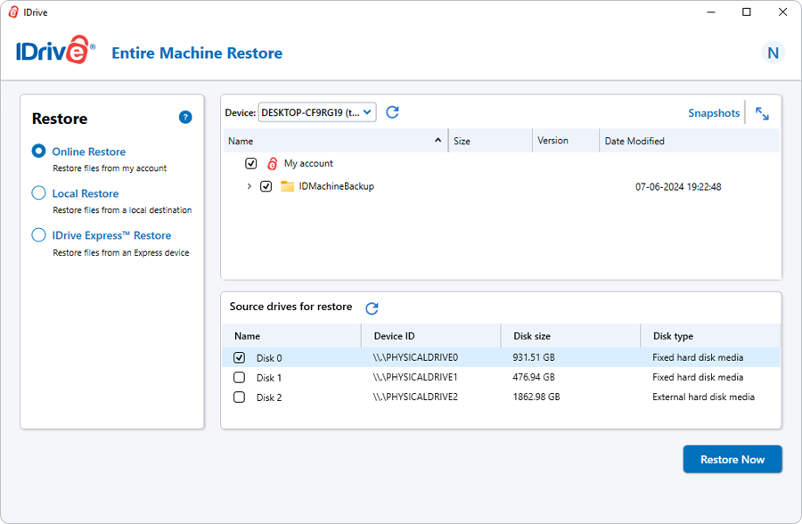Uncheck the My account checkbox
This screenshot has height=524, width=802.
(250, 164)
